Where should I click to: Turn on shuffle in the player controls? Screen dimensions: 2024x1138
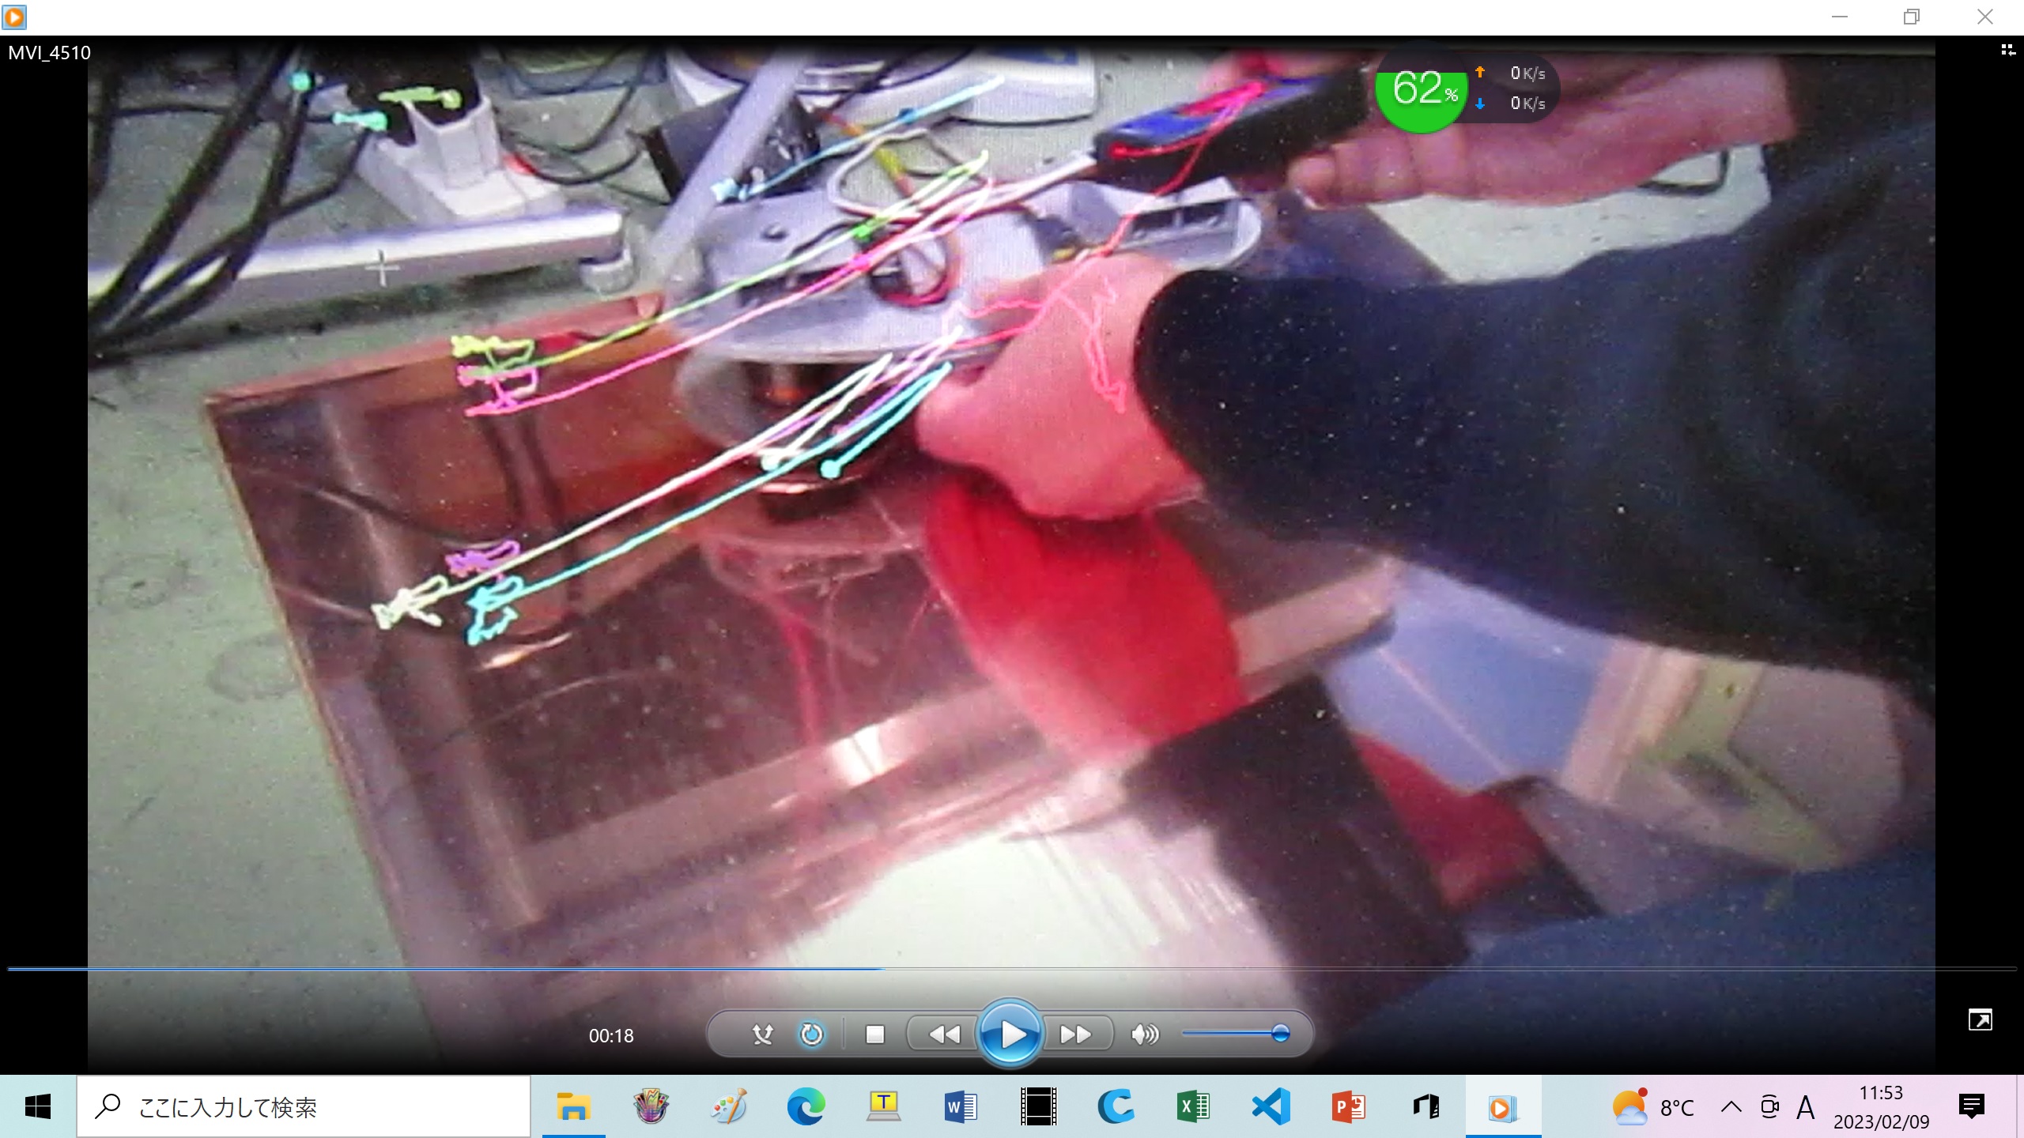point(762,1034)
